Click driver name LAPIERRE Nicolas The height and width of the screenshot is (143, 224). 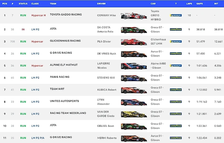[104, 66]
